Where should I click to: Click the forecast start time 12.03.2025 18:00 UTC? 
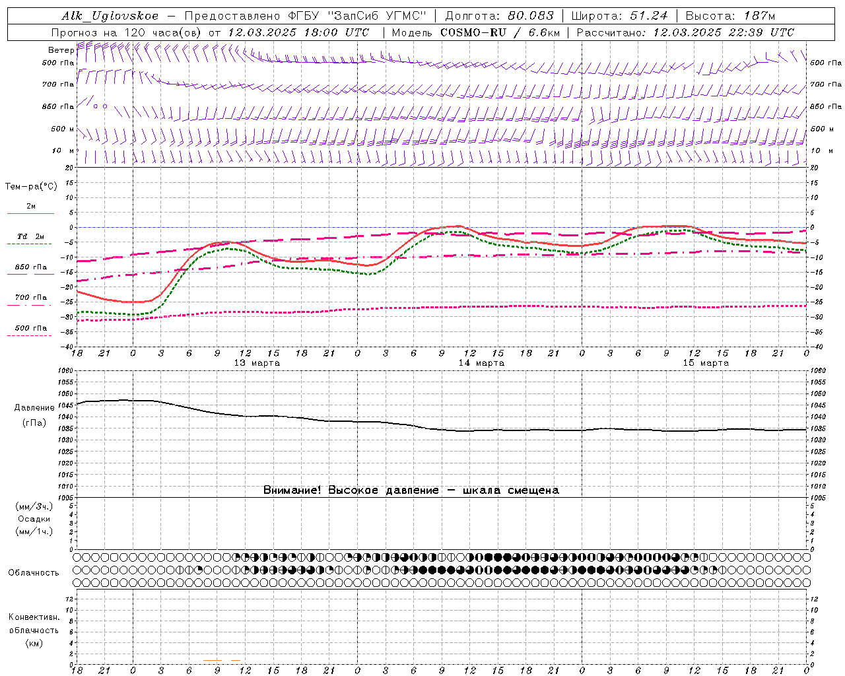298,32
